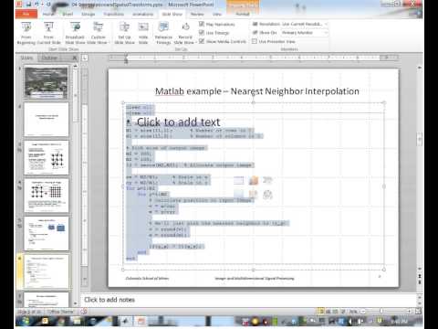Open Broadcast Slide Show

pos(75,33)
